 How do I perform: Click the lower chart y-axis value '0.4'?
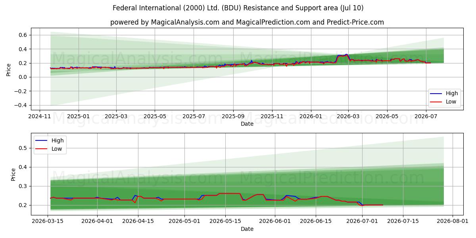[x=22, y=167]
